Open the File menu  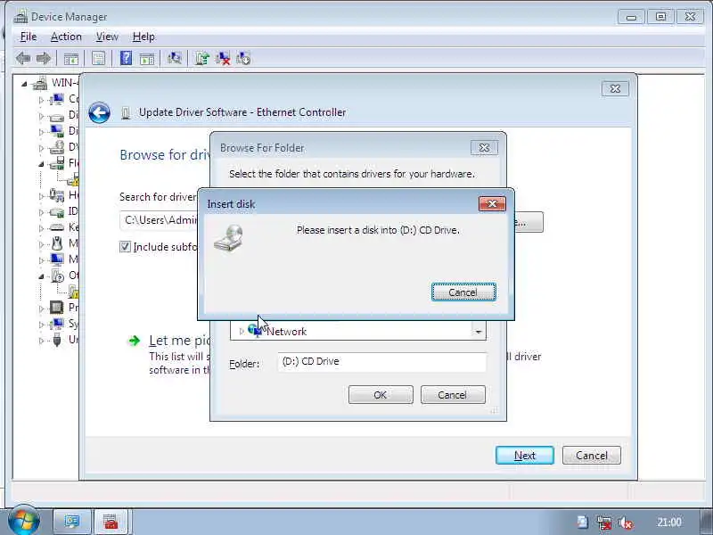click(x=29, y=37)
